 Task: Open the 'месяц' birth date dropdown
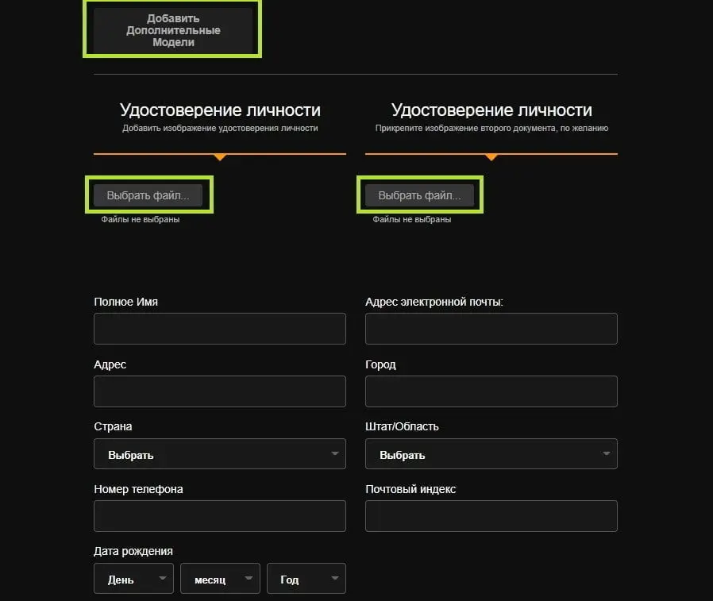coord(220,578)
